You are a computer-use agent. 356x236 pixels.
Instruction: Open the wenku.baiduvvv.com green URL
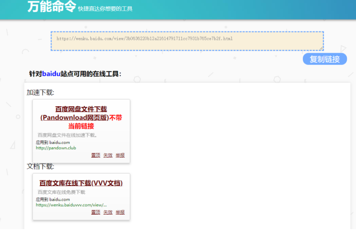(71, 205)
